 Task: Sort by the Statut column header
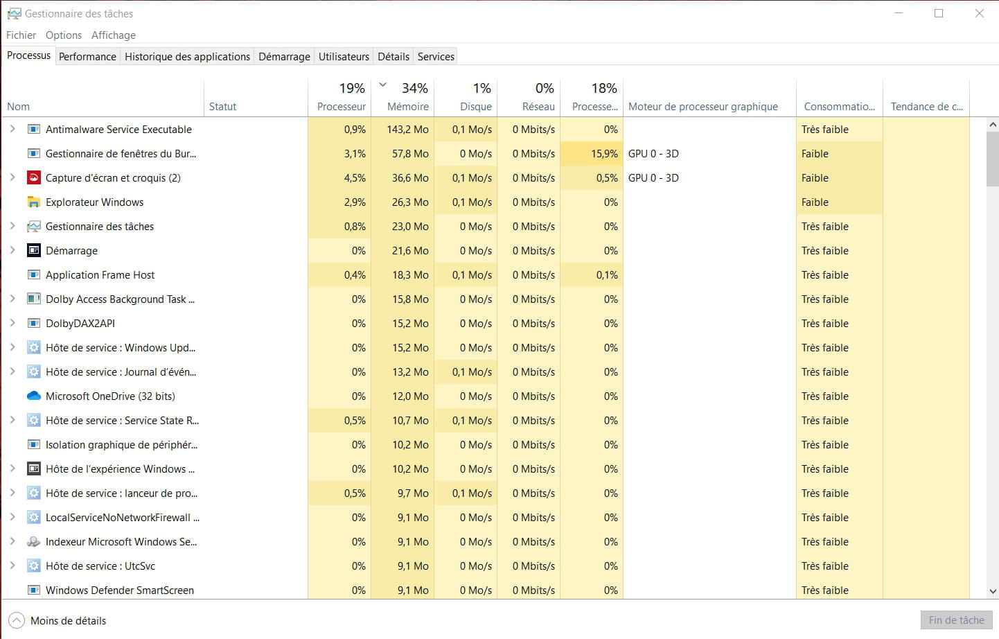click(256, 98)
